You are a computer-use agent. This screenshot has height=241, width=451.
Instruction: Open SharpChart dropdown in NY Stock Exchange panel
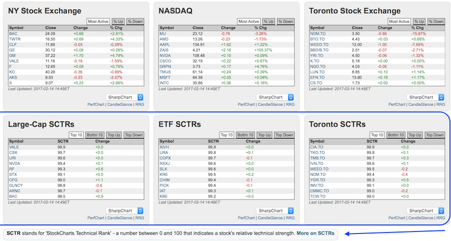tap(125, 97)
